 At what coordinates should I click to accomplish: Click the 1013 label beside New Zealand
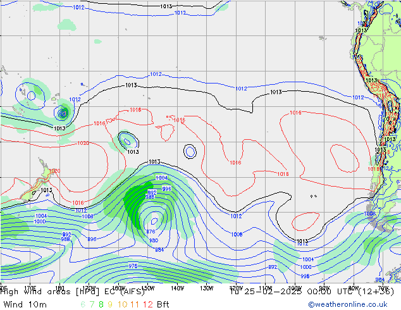pyautogui.click(x=46, y=190)
